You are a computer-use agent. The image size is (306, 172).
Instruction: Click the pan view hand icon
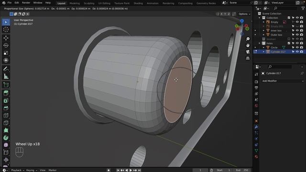coord(248,45)
